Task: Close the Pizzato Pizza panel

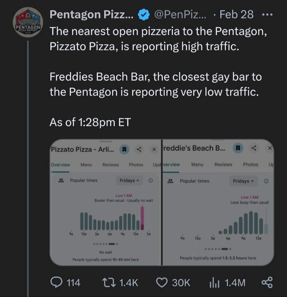Action: click(x=154, y=149)
